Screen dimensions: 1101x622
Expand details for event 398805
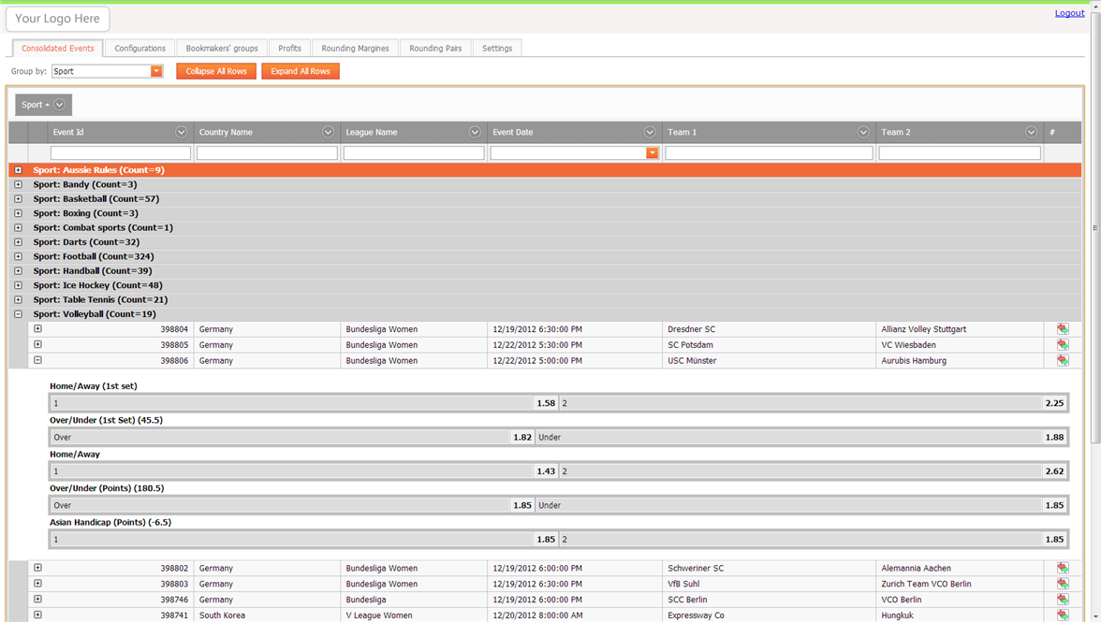click(x=37, y=344)
